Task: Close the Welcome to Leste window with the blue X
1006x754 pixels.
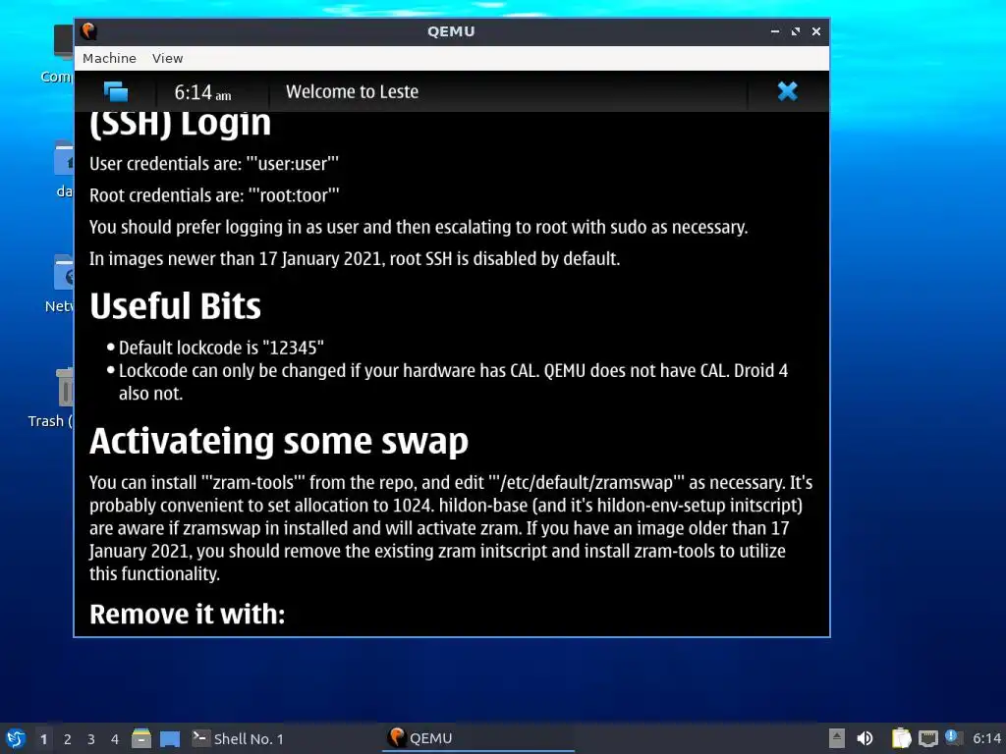Action: click(x=787, y=91)
